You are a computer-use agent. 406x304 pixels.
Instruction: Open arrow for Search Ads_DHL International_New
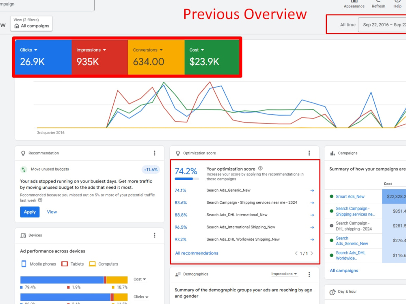[312, 215]
